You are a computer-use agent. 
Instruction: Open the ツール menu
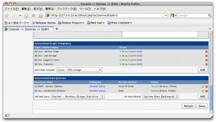tap(85, 9)
